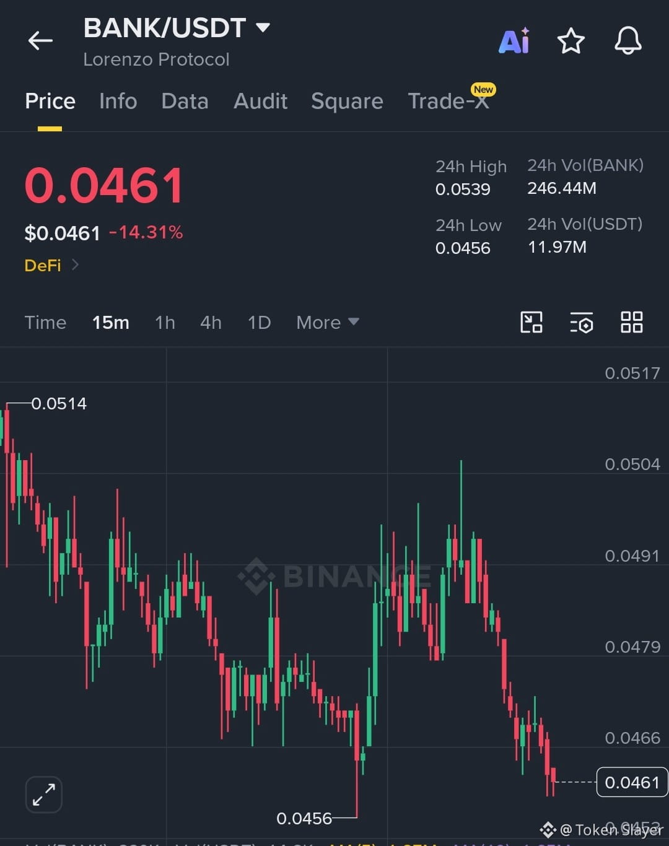The height and width of the screenshot is (846, 669).
Task: Tap the 0.0466 axis price label
Action: 632,738
